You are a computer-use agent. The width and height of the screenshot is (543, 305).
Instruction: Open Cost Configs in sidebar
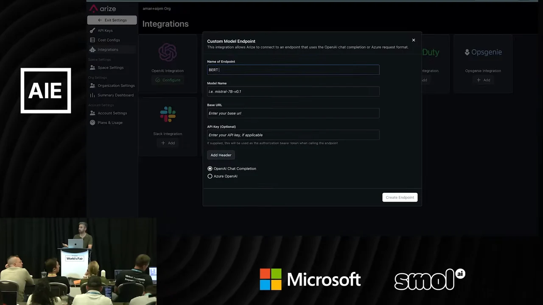point(109,40)
